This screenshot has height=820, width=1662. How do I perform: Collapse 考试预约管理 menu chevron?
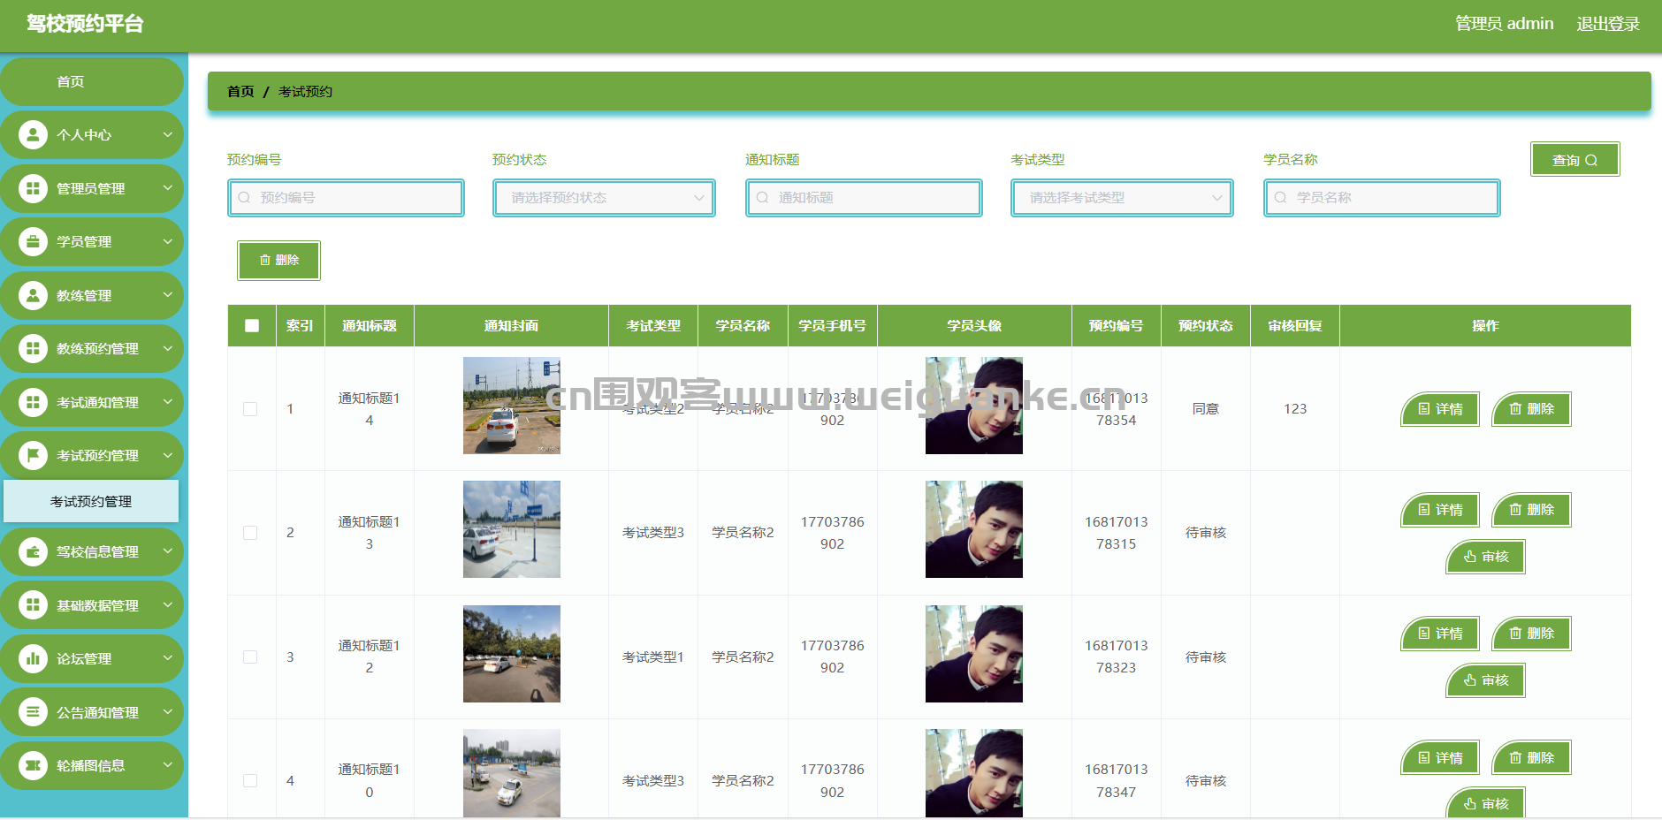point(168,455)
